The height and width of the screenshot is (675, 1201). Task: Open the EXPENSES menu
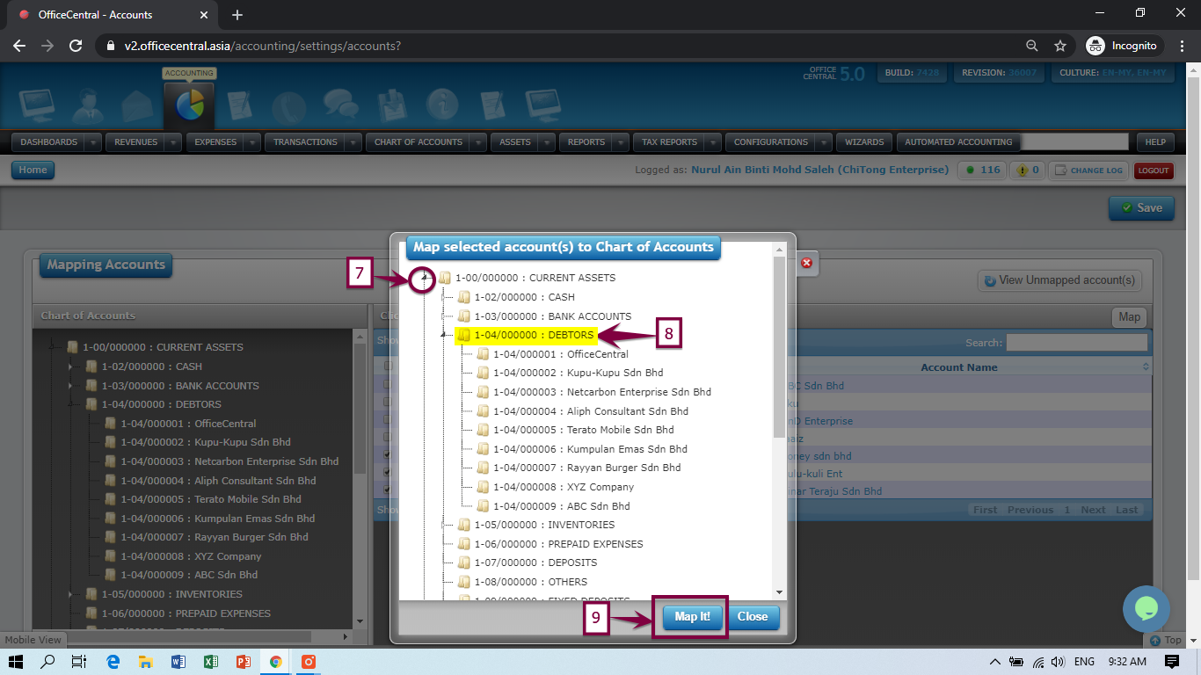[x=215, y=142]
